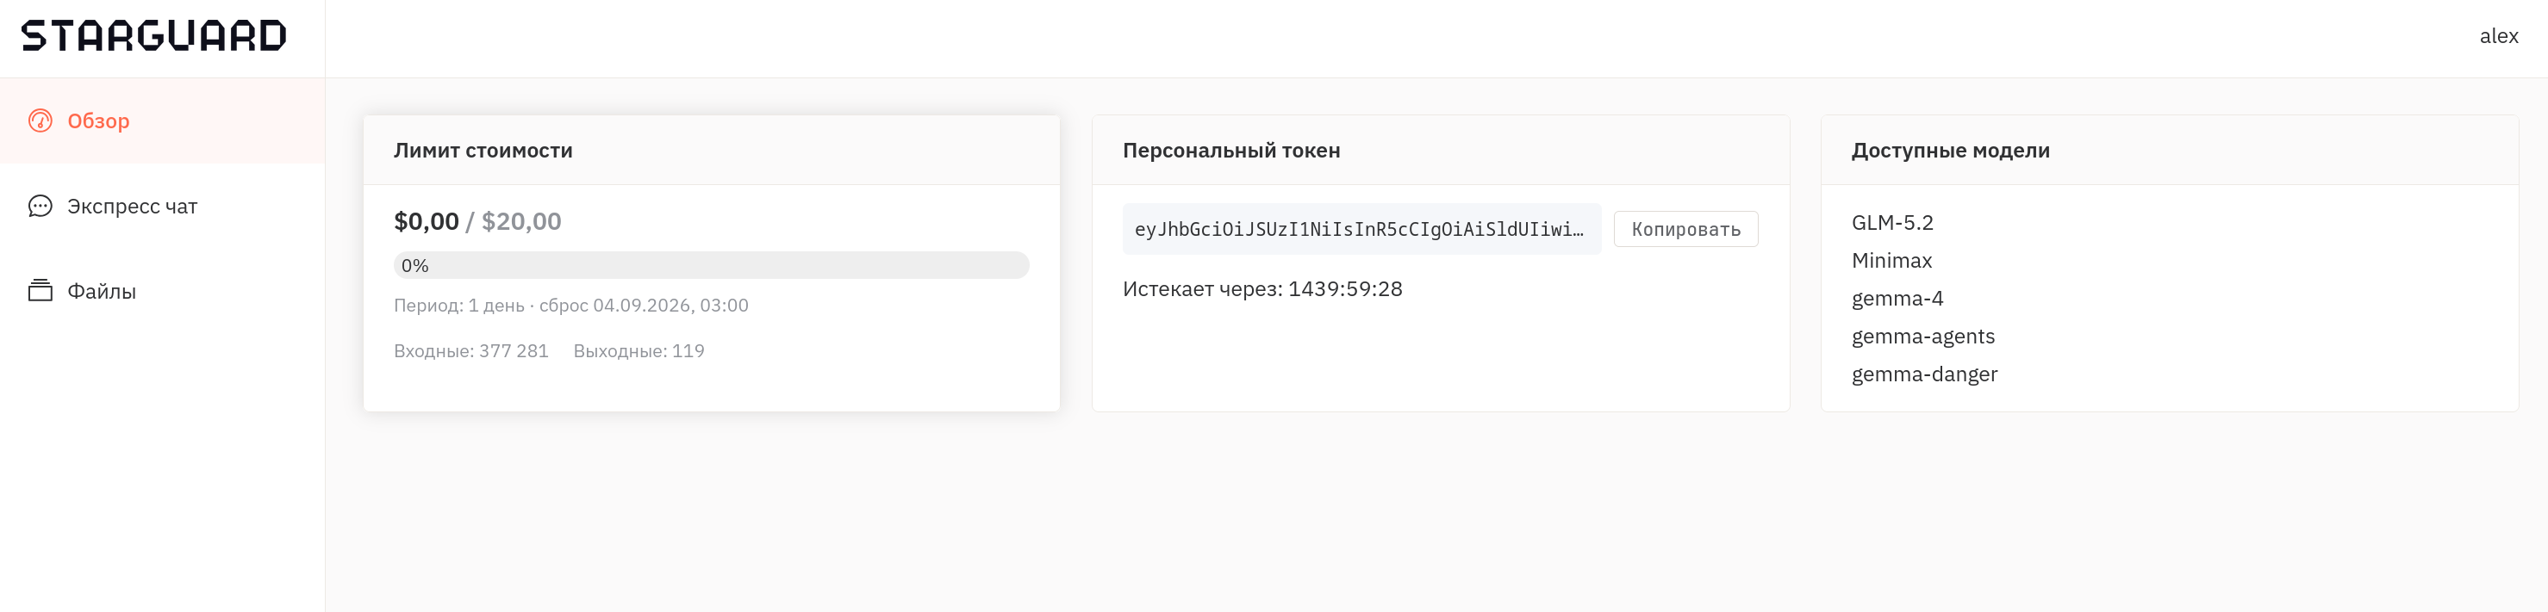Select the GLM-5.2 model entry
Image resolution: width=2548 pixels, height=612 pixels.
(x=1892, y=222)
